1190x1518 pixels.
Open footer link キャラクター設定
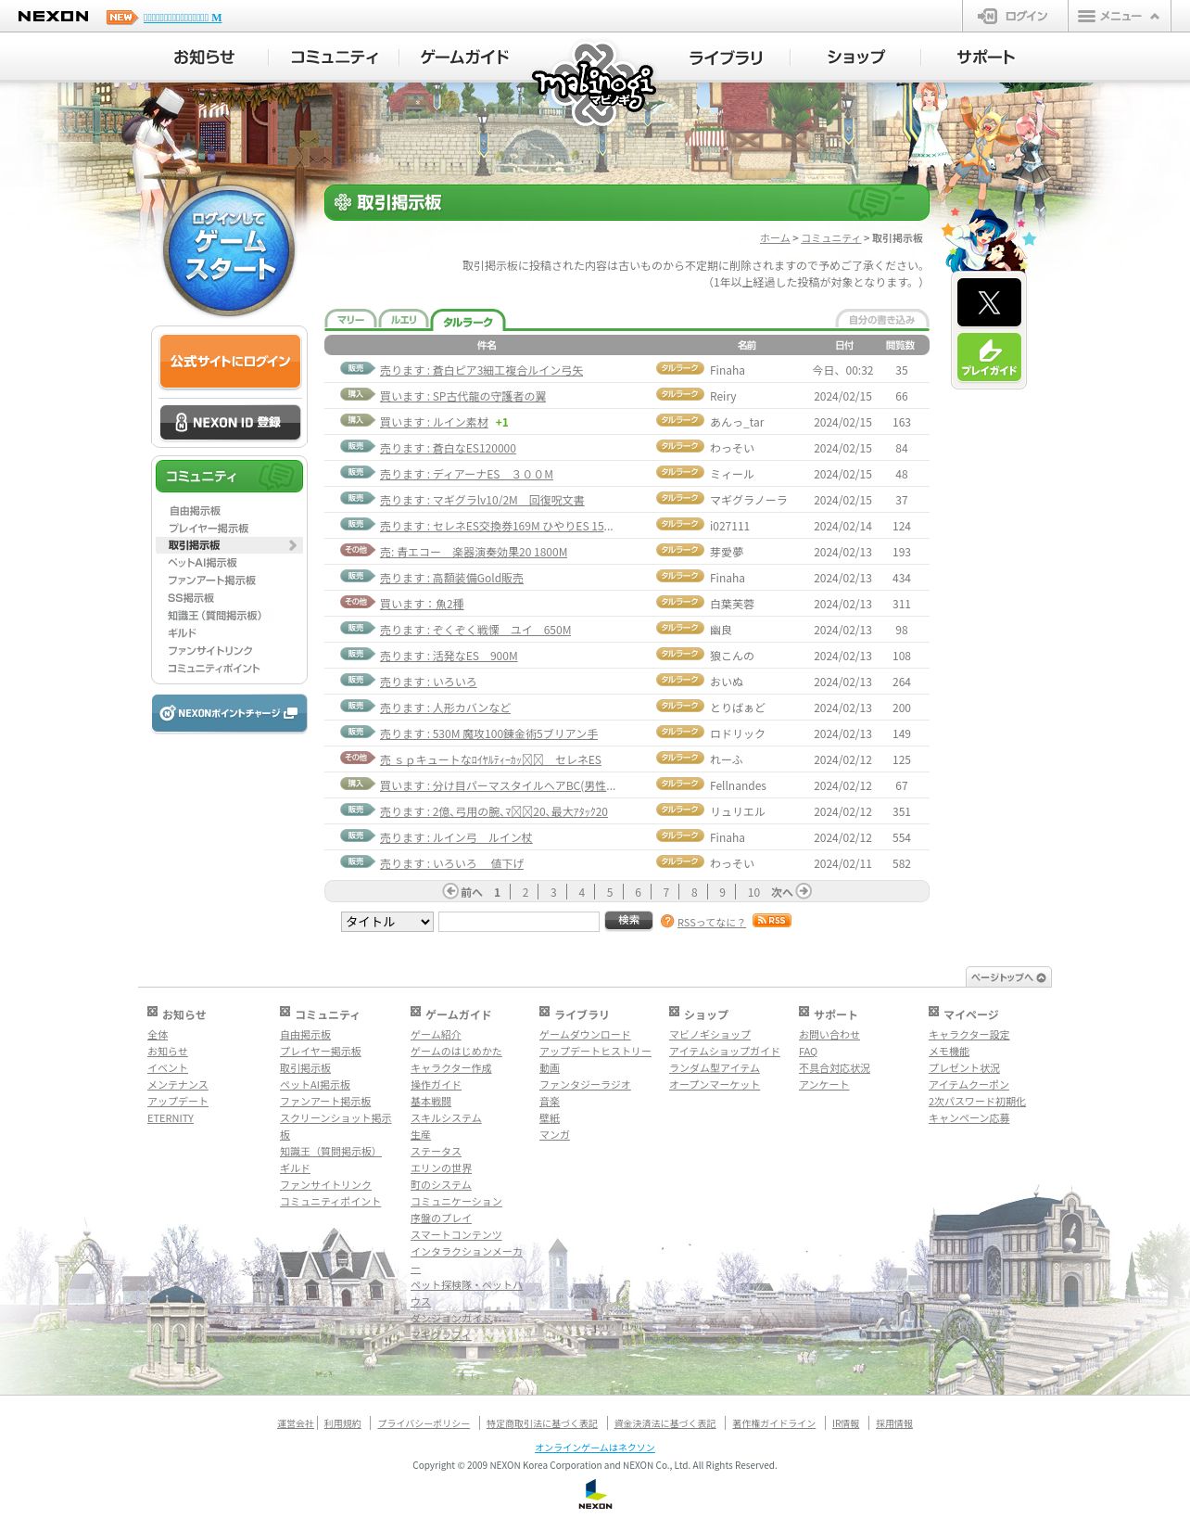pyautogui.click(x=969, y=1035)
